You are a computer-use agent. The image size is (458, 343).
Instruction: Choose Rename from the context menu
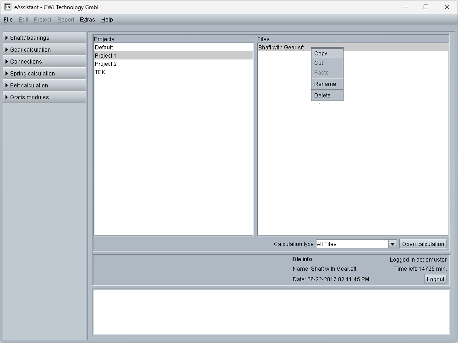click(325, 84)
